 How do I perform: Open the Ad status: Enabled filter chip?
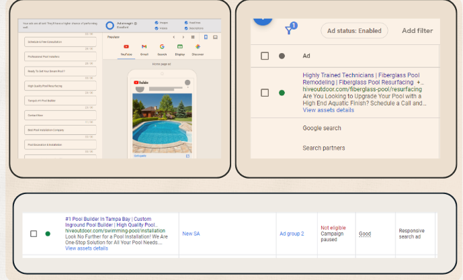click(353, 30)
